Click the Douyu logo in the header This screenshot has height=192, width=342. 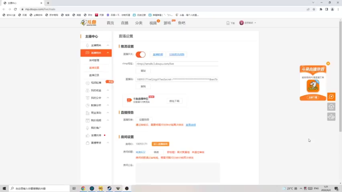click(88, 23)
